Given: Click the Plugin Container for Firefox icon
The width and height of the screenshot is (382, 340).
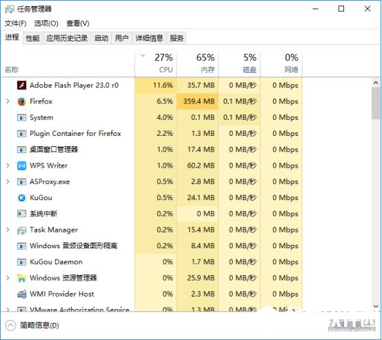Looking at the screenshot, I should 21,134.
